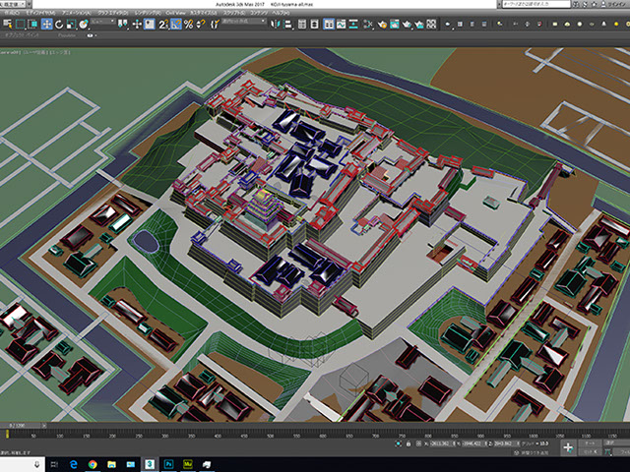This screenshot has height=472, width=630.
Task: Select the Rotate tool
Action: (58, 24)
